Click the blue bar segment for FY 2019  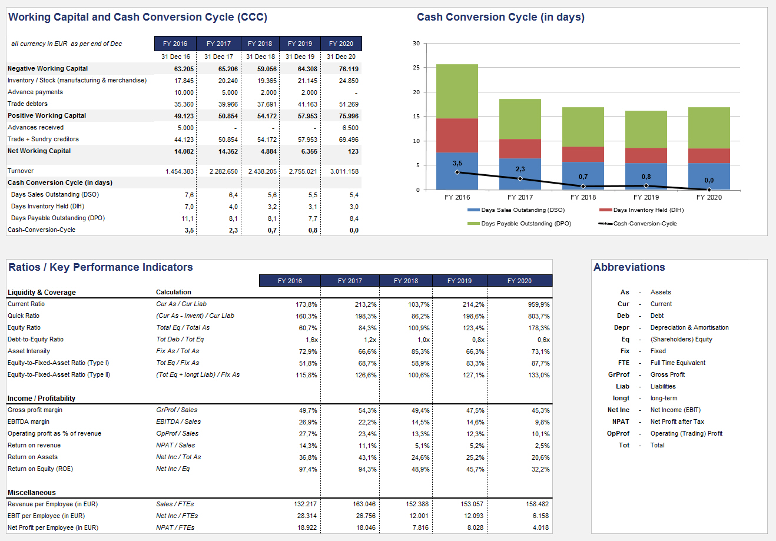click(646, 177)
